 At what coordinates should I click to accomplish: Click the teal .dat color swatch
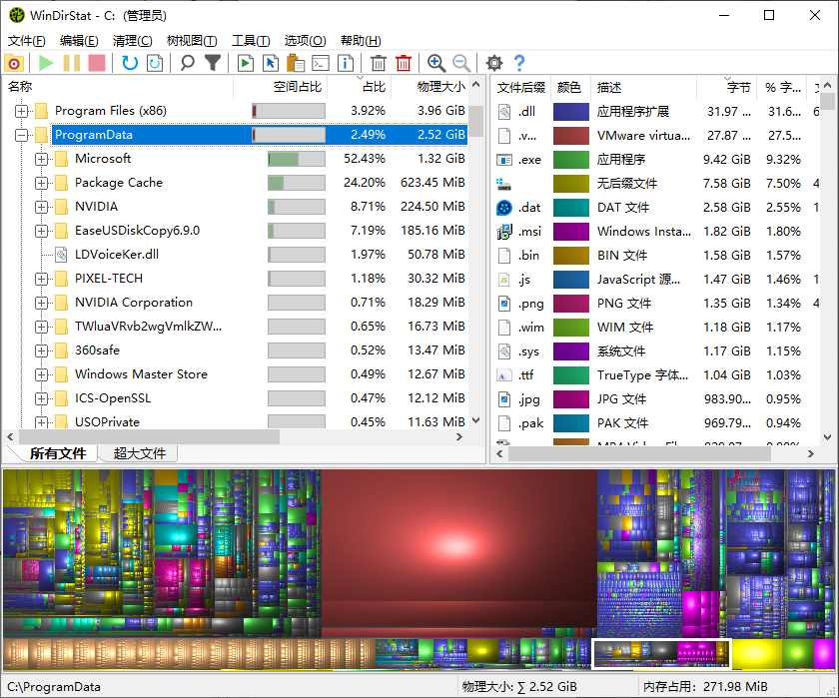tap(571, 208)
